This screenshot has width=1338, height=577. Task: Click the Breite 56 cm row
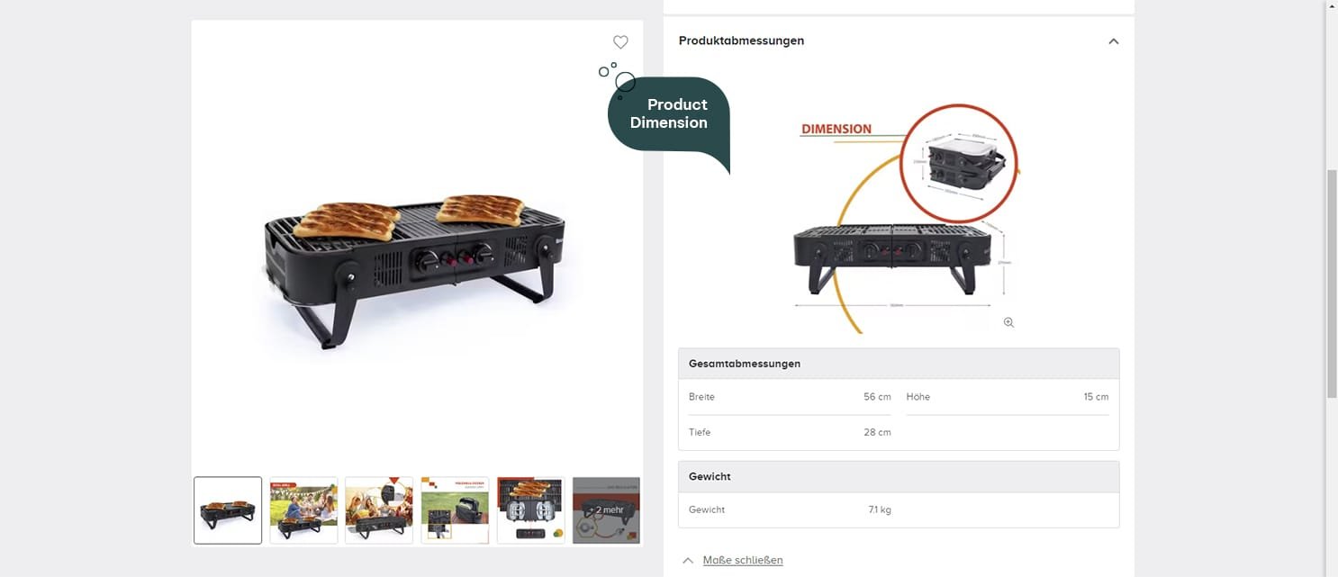790,397
